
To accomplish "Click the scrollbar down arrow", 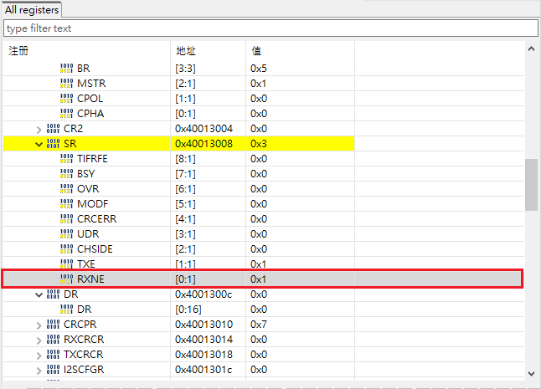I will pos(531,373).
